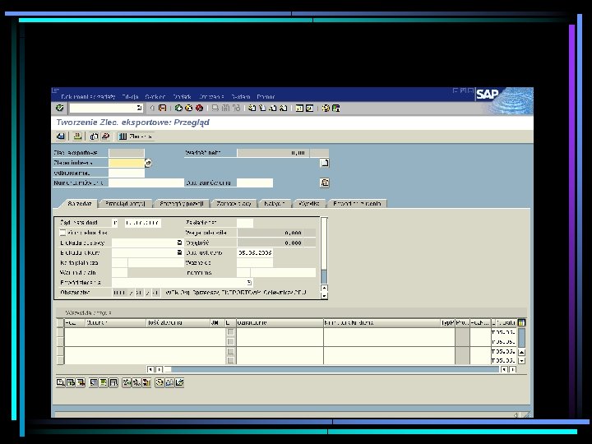Screen dimensions: 592x444
Task: Open a new session via toolbar icon
Action: [x=299, y=108]
